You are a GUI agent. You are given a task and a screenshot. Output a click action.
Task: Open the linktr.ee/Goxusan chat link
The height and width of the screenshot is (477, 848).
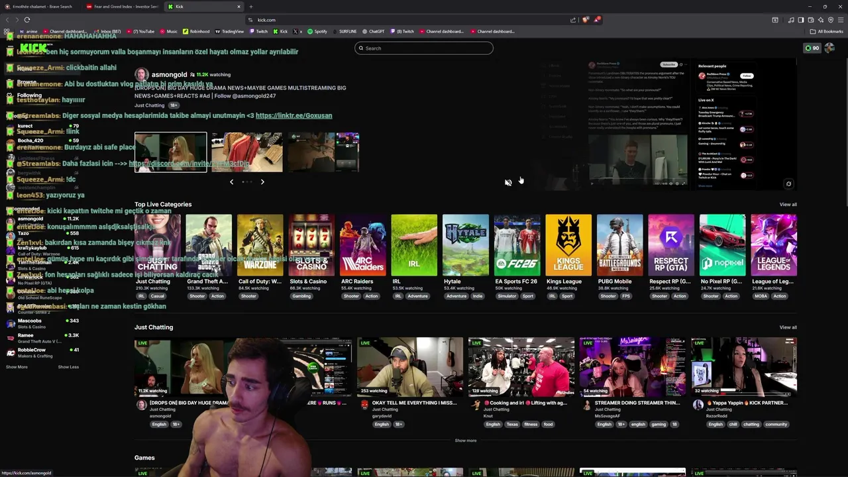(x=293, y=115)
